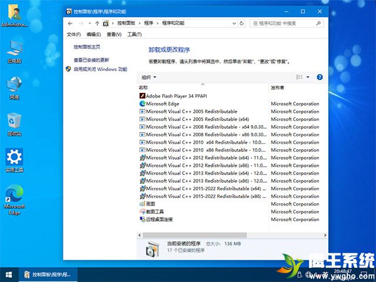This screenshot has width=376, height=282.
Task: Open 查看已安装的更新 link
Action: click(x=92, y=60)
